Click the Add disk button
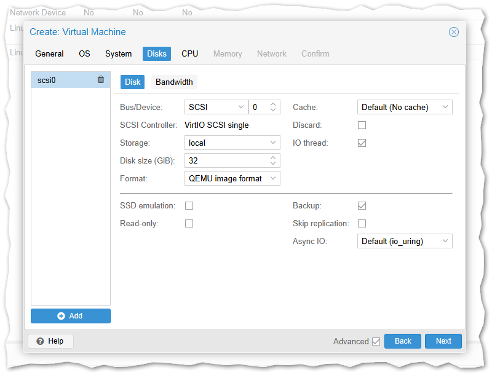The width and height of the screenshot is (492, 375). 71,316
